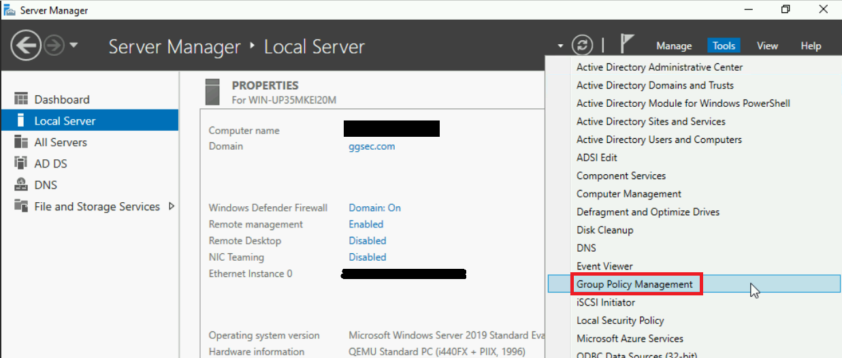Open the Tools menu
The height and width of the screenshot is (358, 842).
724,46
